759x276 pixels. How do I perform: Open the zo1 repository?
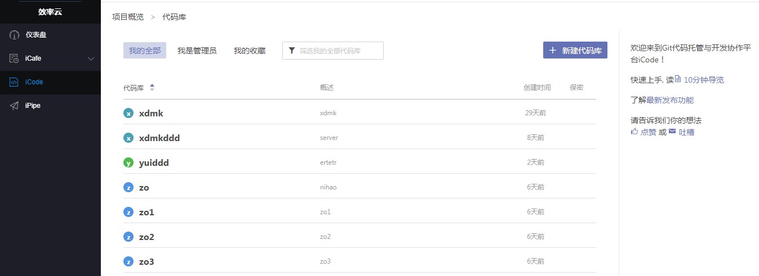pos(147,212)
